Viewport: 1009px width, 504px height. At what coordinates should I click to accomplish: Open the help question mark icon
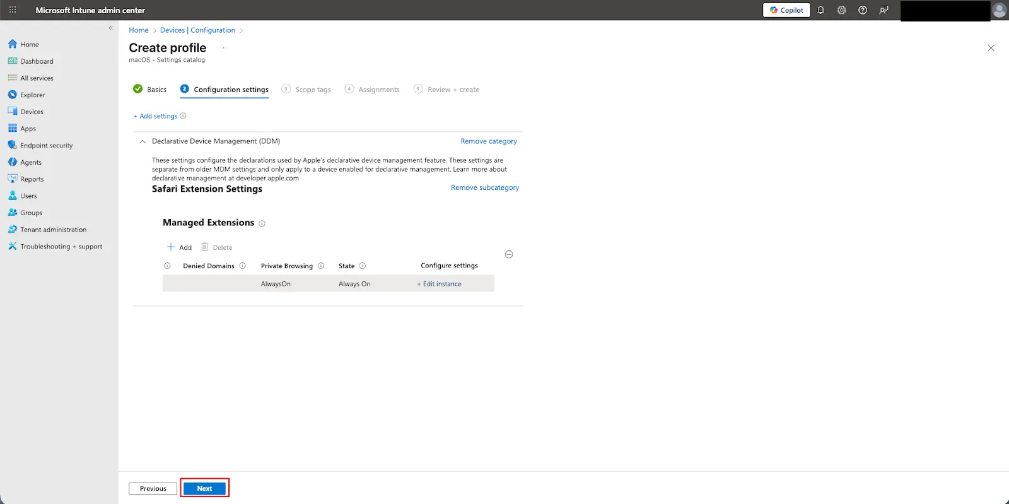[x=863, y=10]
